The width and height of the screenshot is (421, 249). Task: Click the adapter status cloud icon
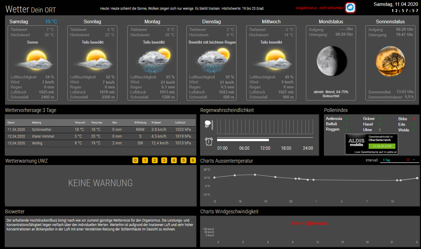click(350, 8)
